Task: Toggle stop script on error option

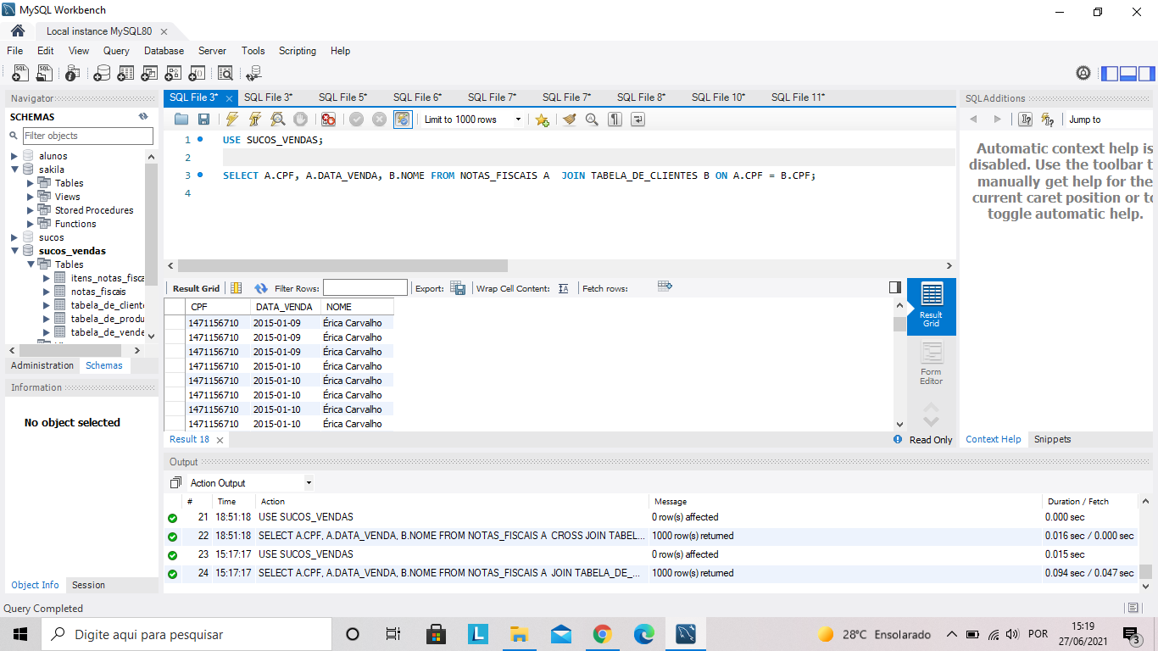Action: [328, 120]
